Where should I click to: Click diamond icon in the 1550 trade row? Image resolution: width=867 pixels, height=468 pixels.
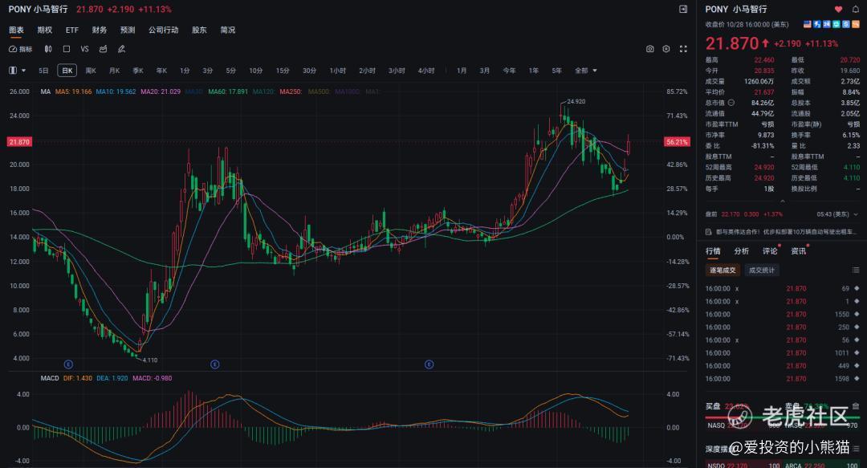pos(857,314)
